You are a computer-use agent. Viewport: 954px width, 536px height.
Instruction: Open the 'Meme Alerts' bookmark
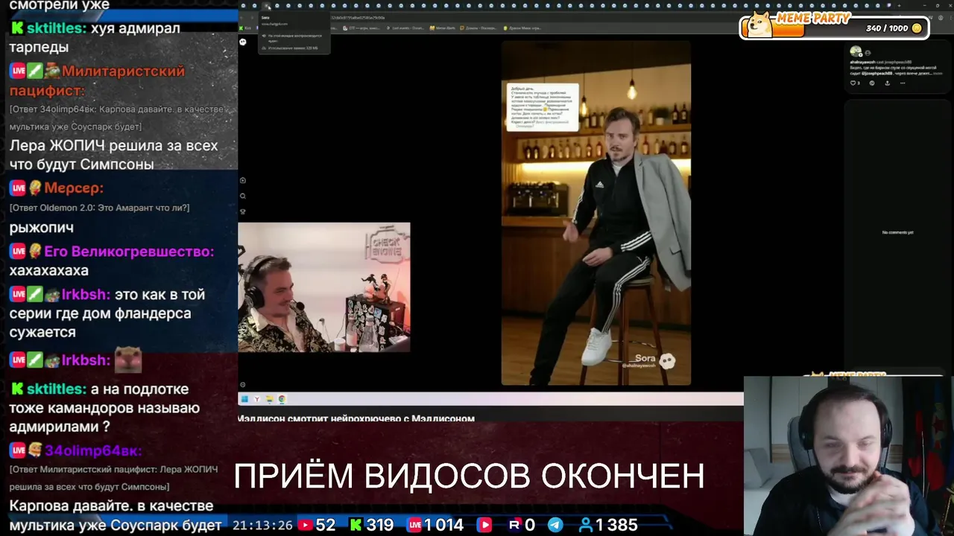click(x=443, y=28)
